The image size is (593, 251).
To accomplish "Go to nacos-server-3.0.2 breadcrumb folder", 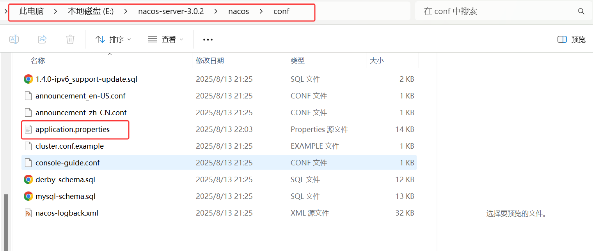I will (171, 11).
